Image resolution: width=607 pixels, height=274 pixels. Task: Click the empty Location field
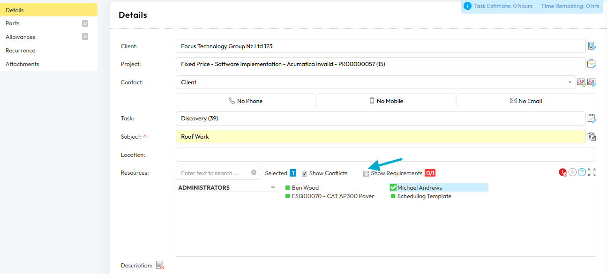click(x=386, y=155)
